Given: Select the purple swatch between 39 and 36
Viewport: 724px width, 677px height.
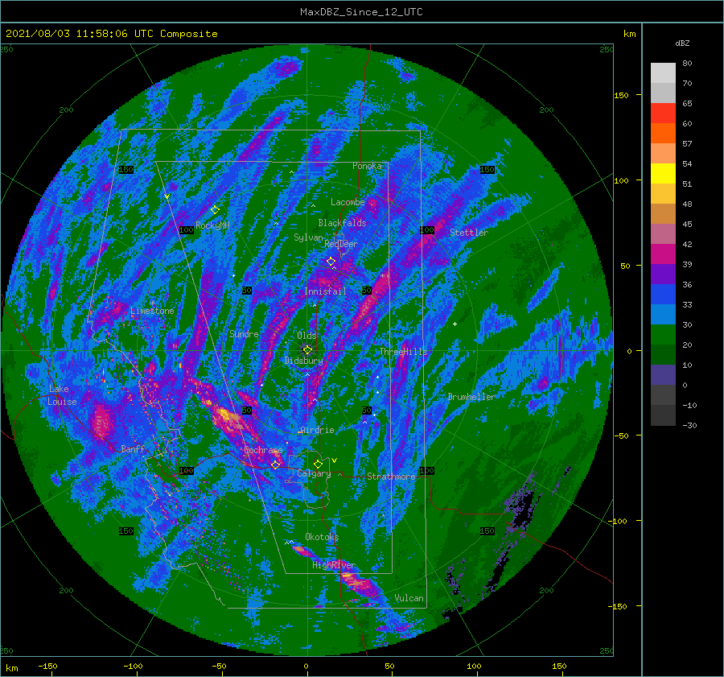Looking at the screenshot, I should pos(663,274).
